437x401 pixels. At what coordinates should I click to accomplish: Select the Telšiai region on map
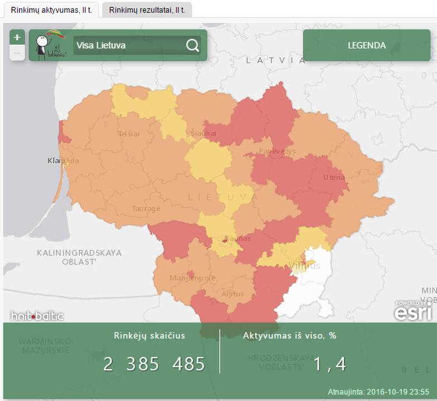[x=129, y=134]
